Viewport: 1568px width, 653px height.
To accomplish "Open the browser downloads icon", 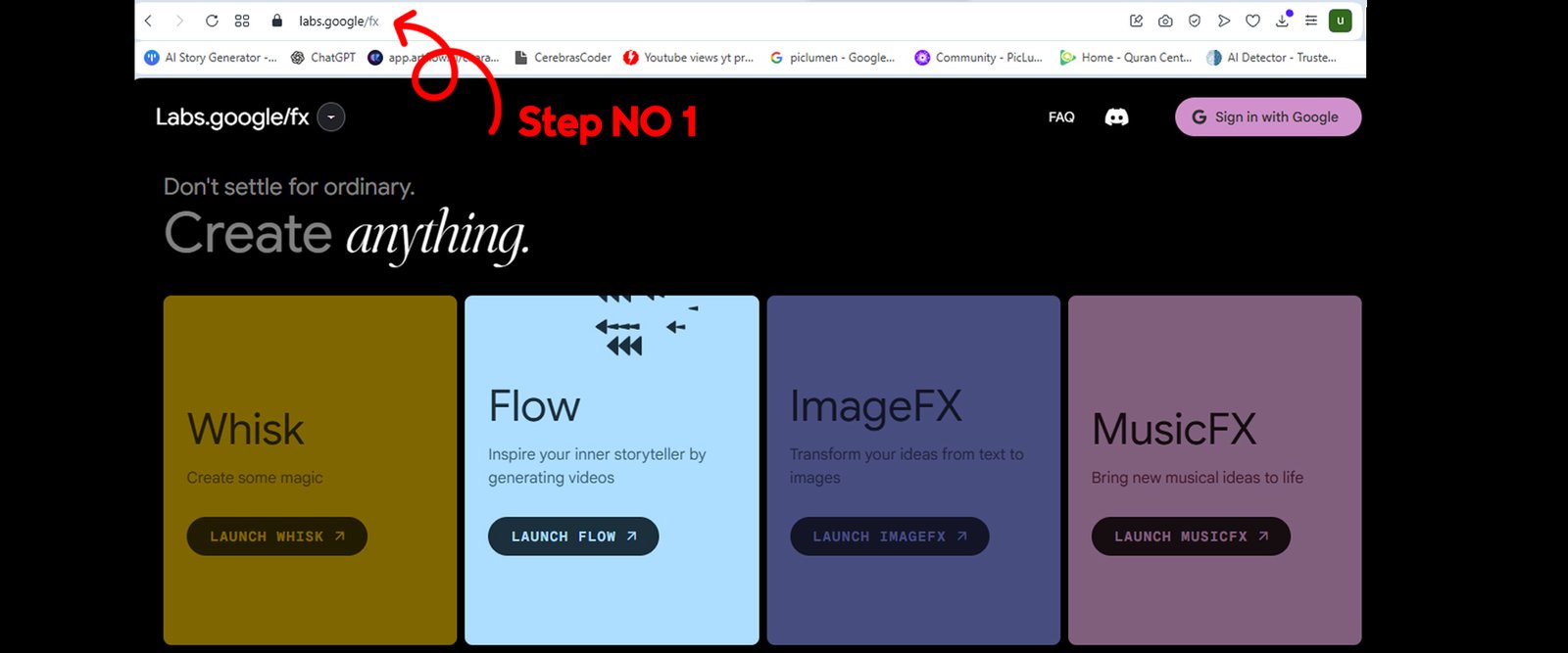I will coord(1282,21).
